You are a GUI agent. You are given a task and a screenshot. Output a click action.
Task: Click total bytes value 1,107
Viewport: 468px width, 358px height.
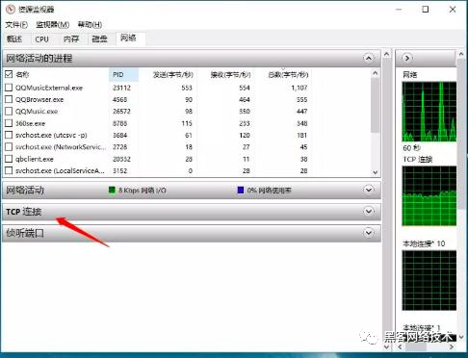coord(299,88)
